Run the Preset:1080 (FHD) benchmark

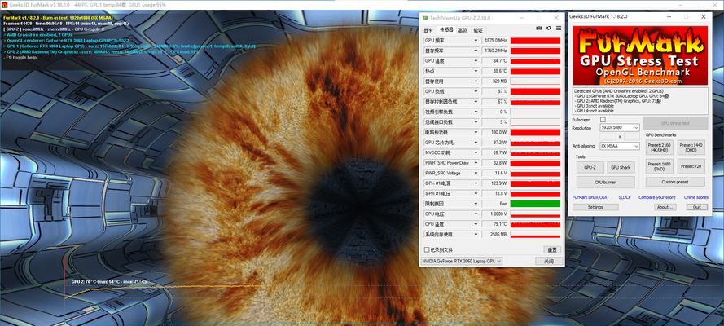tap(660, 166)
